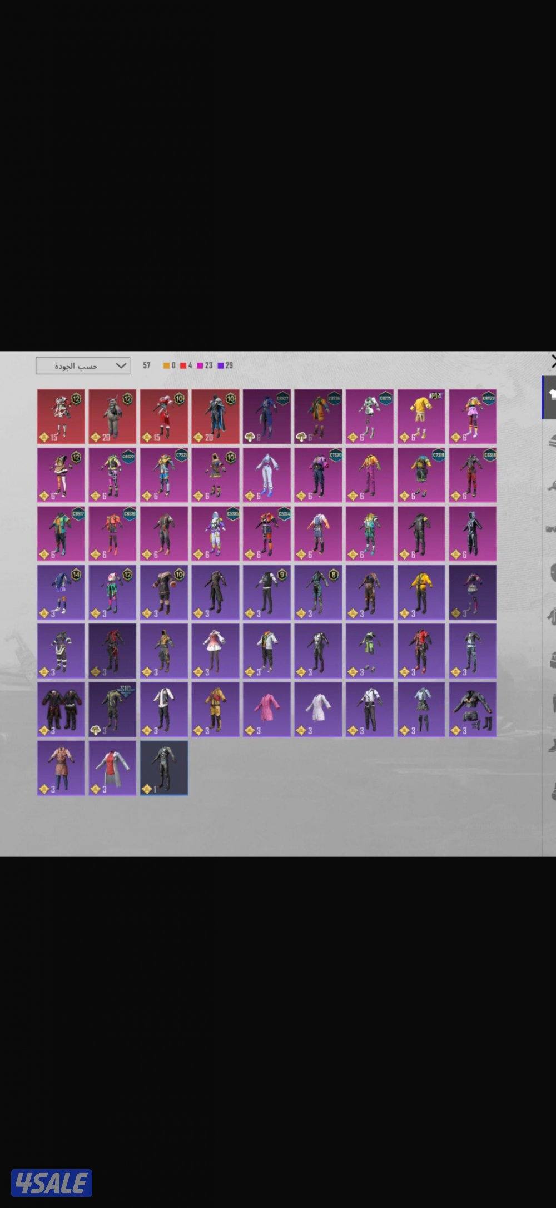Viewport: 556px width, 1208px height.
Task: Select the white coat over red dress
Action: 112,768
